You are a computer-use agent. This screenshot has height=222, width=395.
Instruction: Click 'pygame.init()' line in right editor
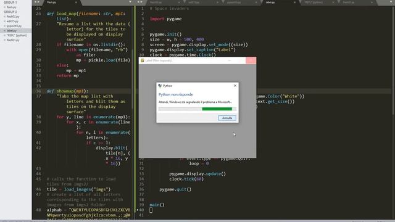pyautogui.click(x=165, y=35)
